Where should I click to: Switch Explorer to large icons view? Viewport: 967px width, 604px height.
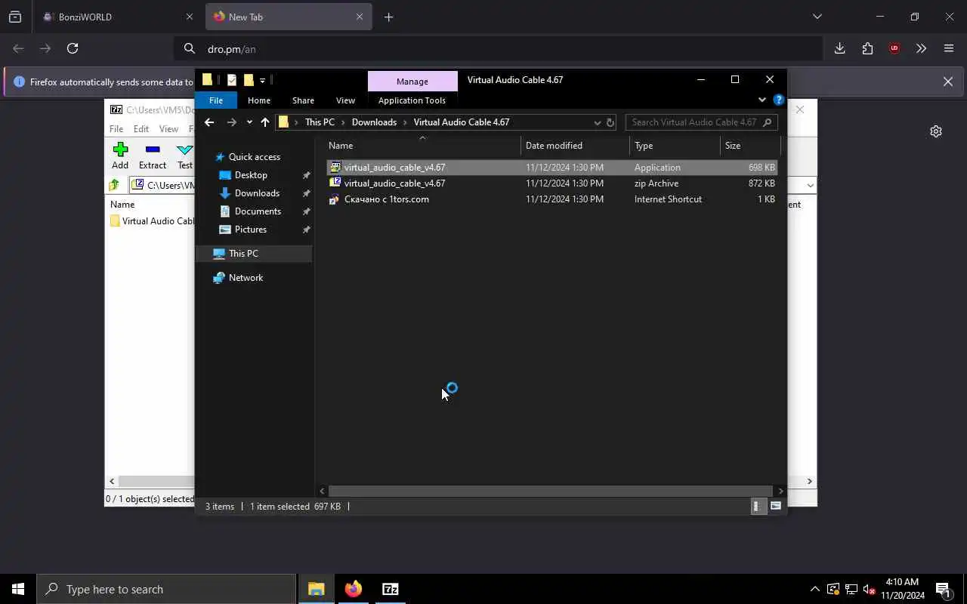point(775,507)
